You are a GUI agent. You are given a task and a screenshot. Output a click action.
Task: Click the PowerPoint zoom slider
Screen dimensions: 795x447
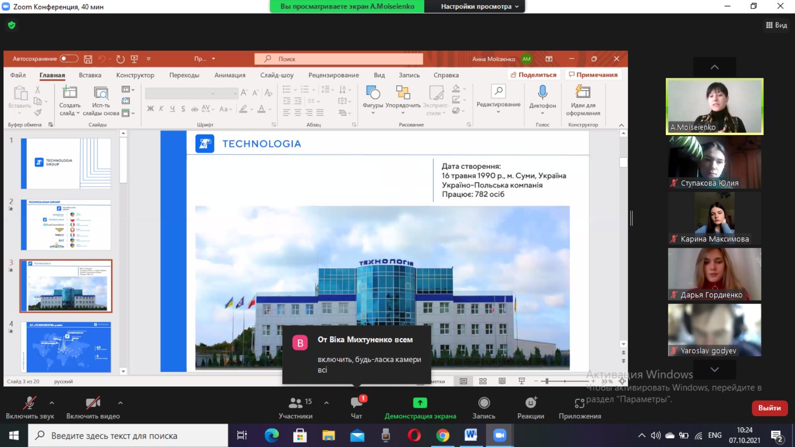click(565, 381)
